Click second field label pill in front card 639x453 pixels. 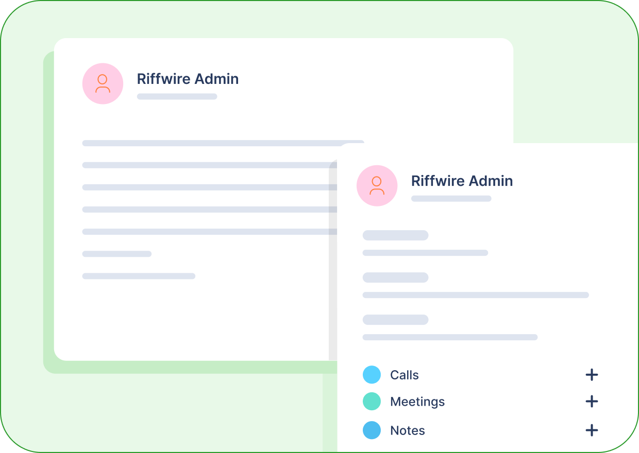click(395, 277)
